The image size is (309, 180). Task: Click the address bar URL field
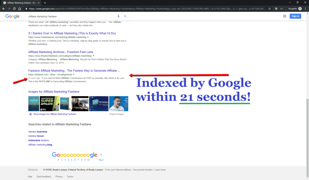coord(147,9)
